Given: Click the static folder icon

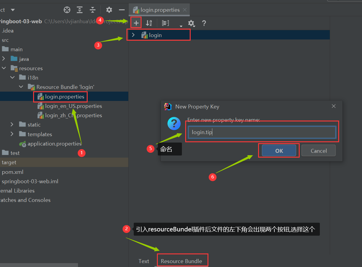Looking at the screenshot, I should (22, 124).
